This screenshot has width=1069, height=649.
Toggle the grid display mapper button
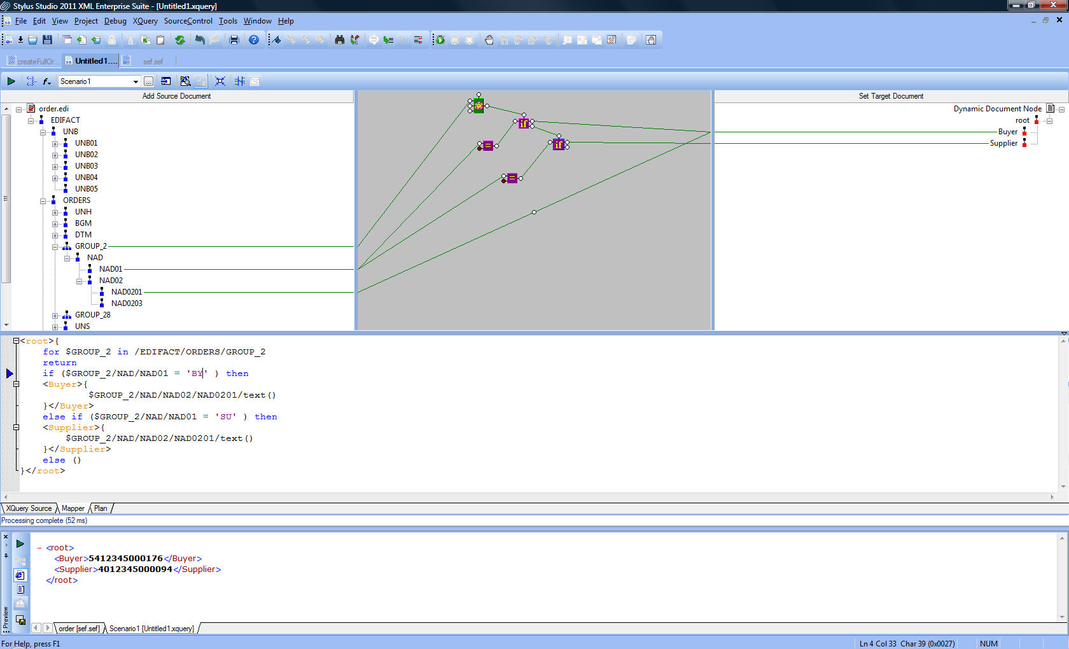pos(240,81)
